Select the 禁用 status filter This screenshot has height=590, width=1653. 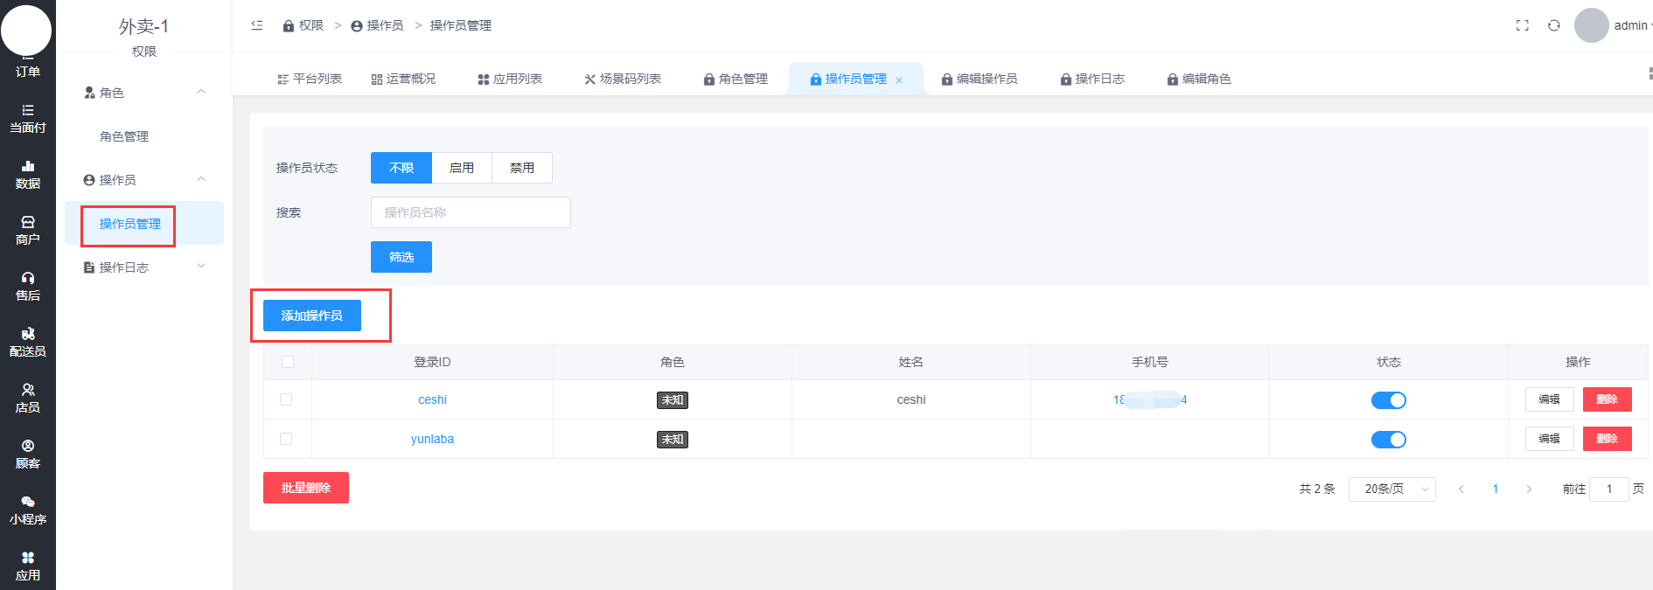522,168
